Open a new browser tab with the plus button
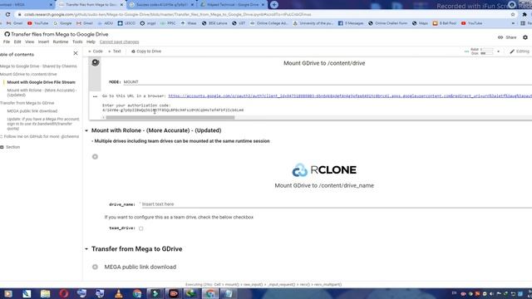This screenshot has width=532, height=299. pyautogui.click(x=274, y=5)
